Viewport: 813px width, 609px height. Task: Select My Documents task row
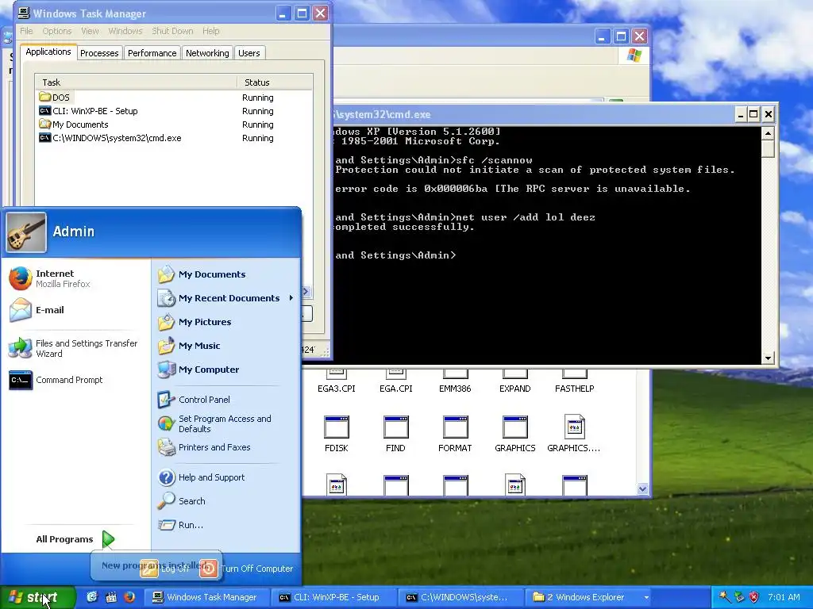click(174, 124)
